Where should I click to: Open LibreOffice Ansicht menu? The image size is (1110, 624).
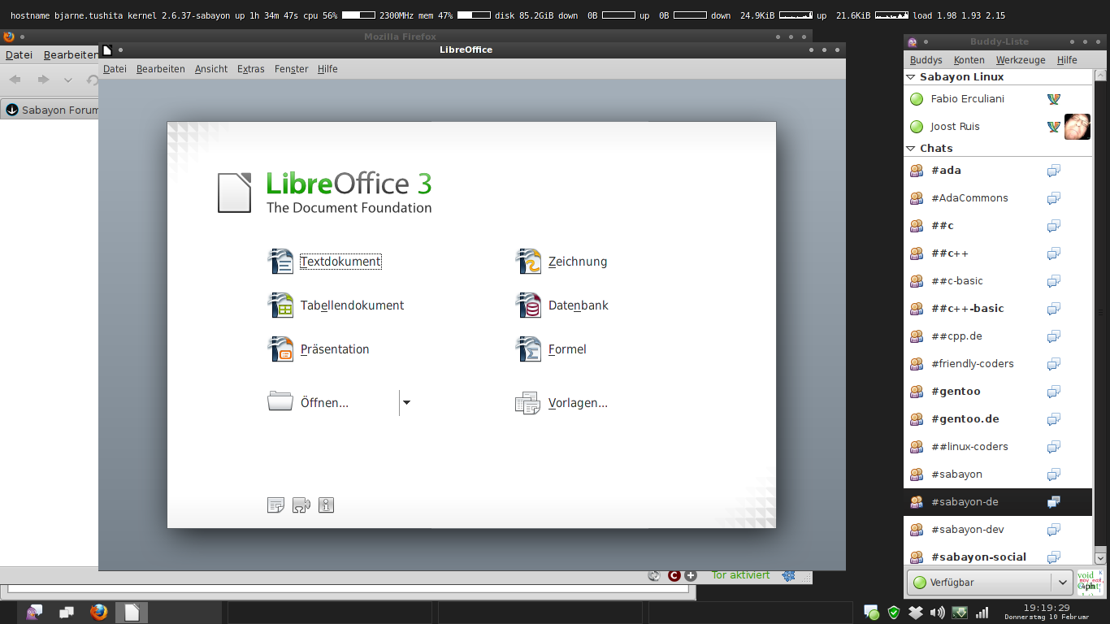click(211, 69)
